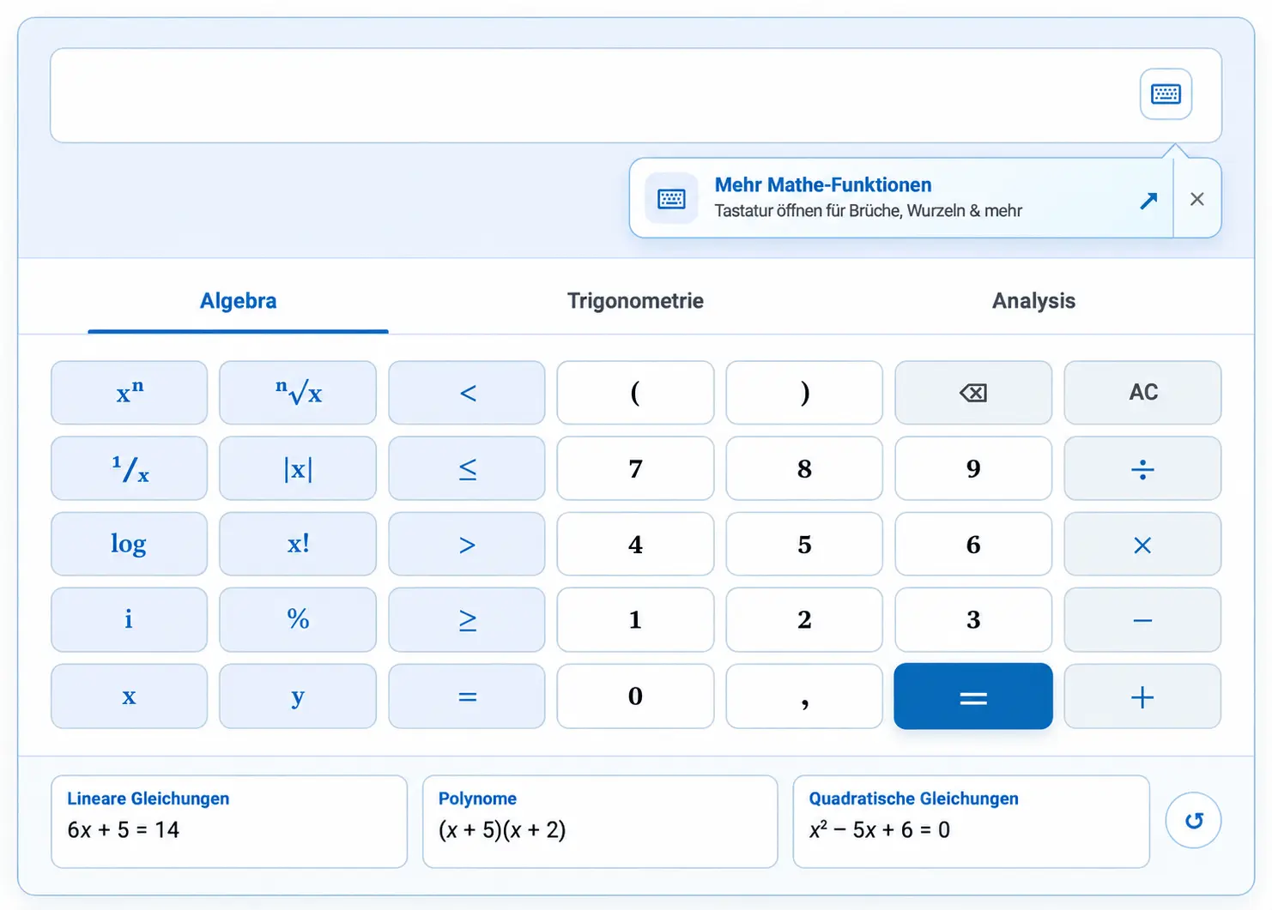Insert the reciprocal 1/x key
Screen dimensions: 1272x910
pos(129,468)
